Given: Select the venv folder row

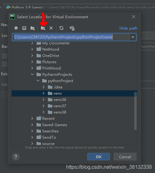Looking at the screenshot, I should pyautogui.click(x=74, y=93).
